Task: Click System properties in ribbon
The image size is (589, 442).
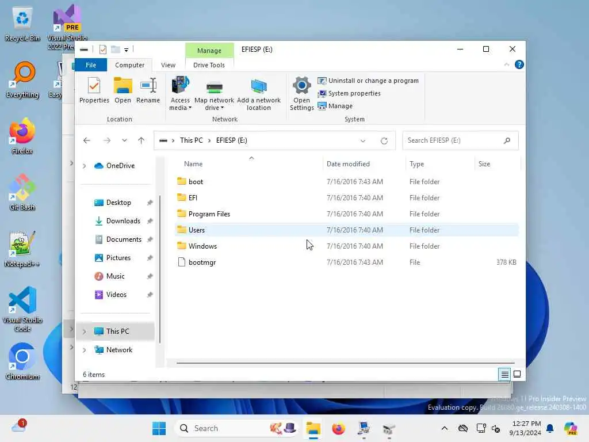Action: click(349, 93)
